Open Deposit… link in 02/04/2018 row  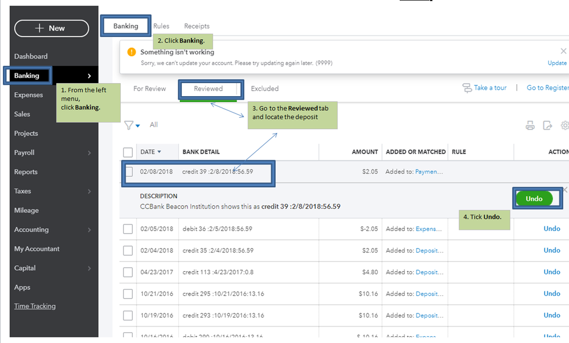point(429,250)
